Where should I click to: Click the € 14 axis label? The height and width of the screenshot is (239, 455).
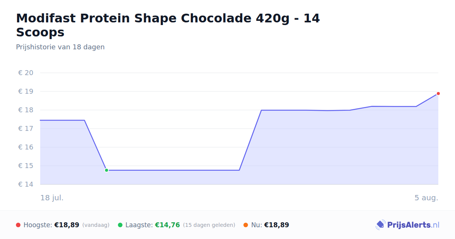(26, 184)
